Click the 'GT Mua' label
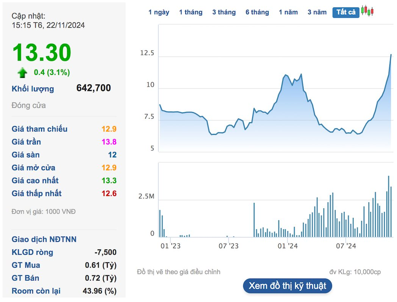This screenshot has width=397, height=302. [x=26, y=265]
